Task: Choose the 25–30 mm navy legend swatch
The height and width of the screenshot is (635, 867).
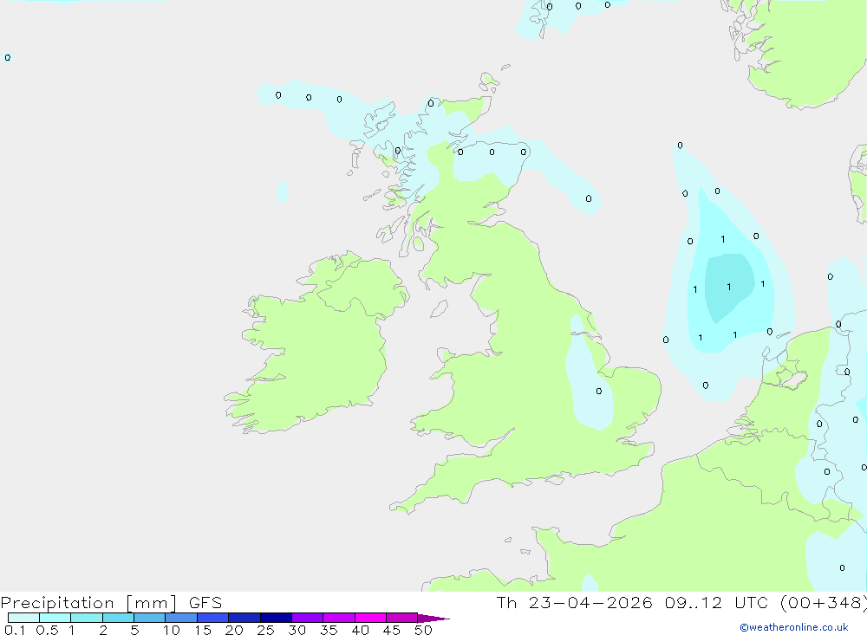Action: click(276, 618)
